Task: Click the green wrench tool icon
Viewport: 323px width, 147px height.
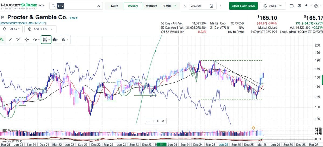Action: pyautogui.click(x=2, y=40)
